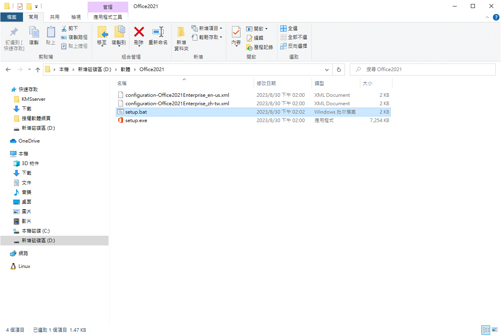Expand the New Item (新增項目) dropdown
This screenshot has height=335, width=501.
tap(207, 29)
